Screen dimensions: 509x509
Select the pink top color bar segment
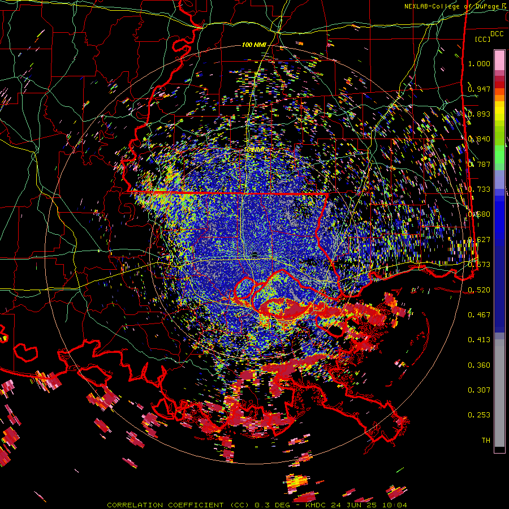499,61
